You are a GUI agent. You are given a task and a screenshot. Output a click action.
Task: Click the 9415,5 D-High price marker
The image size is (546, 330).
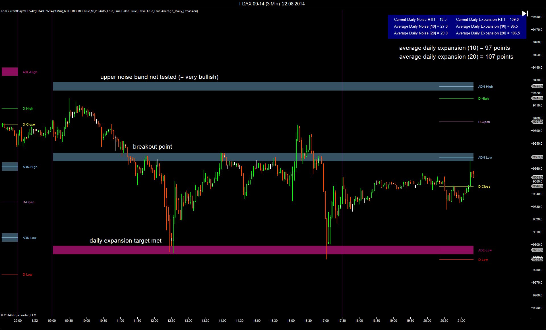(x=537, y=98)
